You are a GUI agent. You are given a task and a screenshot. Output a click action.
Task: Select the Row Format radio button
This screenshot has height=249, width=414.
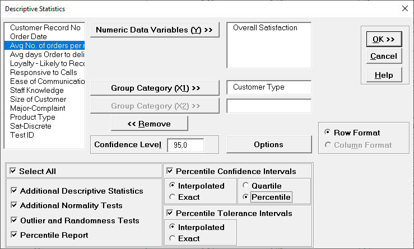point(327,133)
